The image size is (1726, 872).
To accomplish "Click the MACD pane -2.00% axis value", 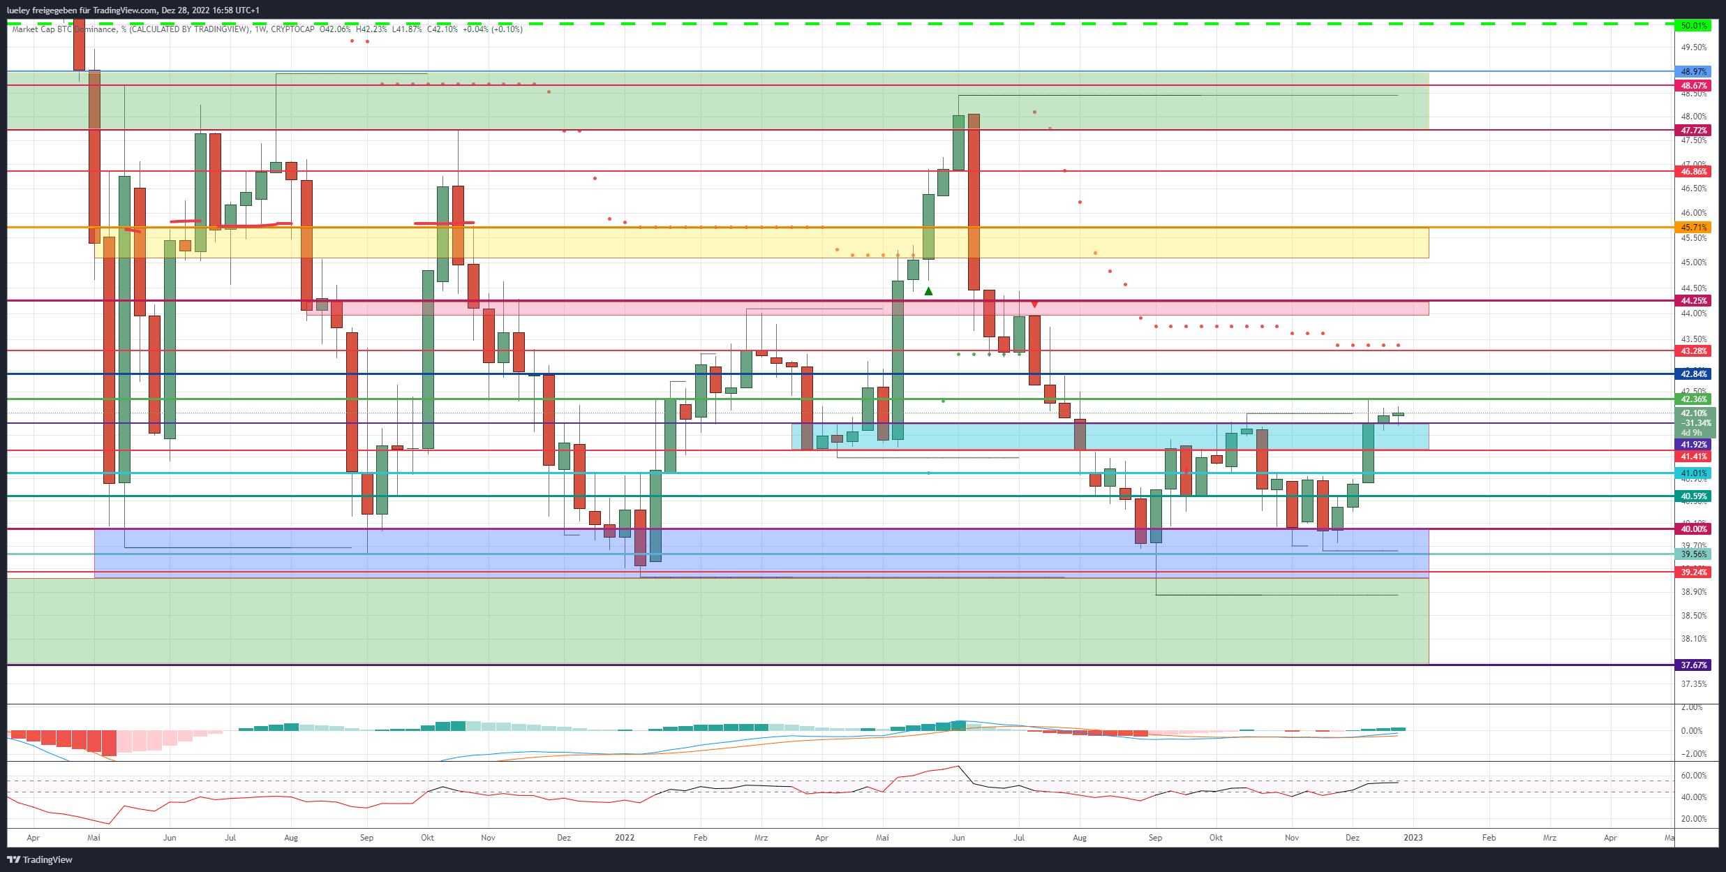I will [x=1691, y=754].
